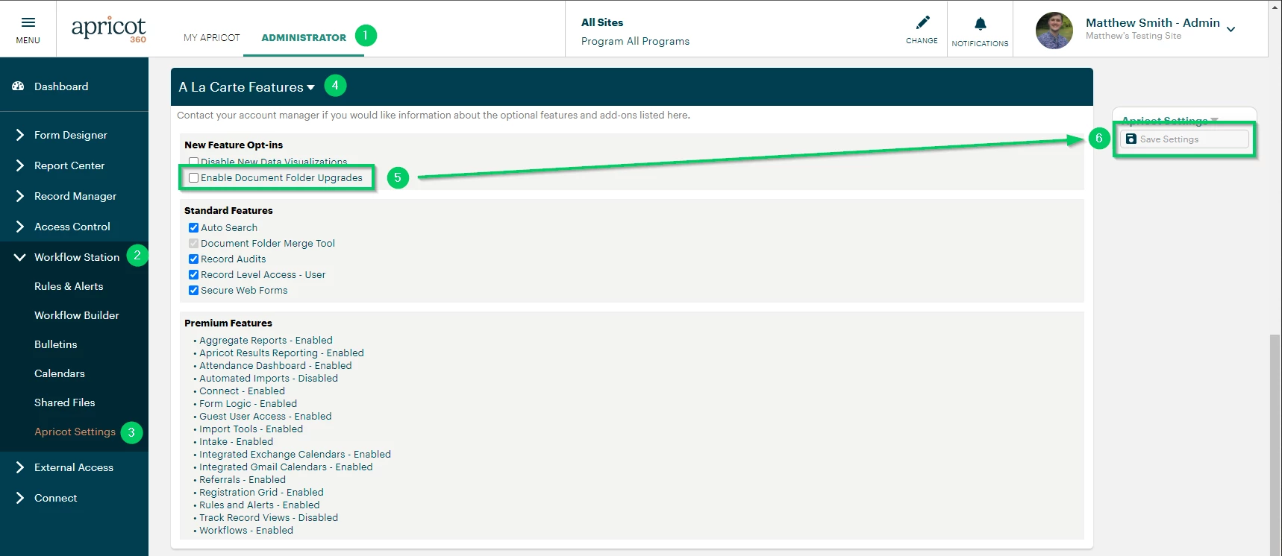1282x556 pixels.
Task: Open the hamburger MENU icon
Action: (x=28, y=22)
